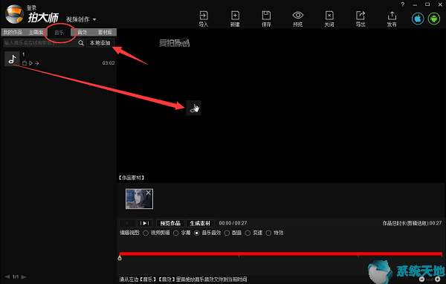Go to next music list page

pos(24,277)
